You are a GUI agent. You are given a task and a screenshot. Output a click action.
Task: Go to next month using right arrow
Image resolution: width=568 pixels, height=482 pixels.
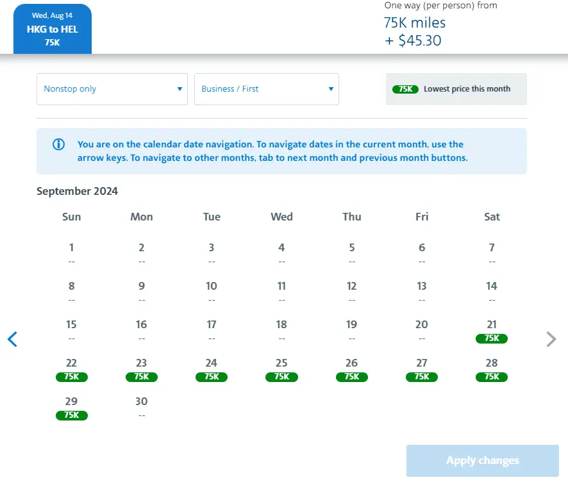[x=551, y=339]
